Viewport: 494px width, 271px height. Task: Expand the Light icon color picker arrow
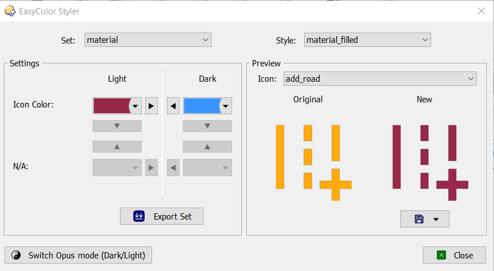tap(136, 106)
